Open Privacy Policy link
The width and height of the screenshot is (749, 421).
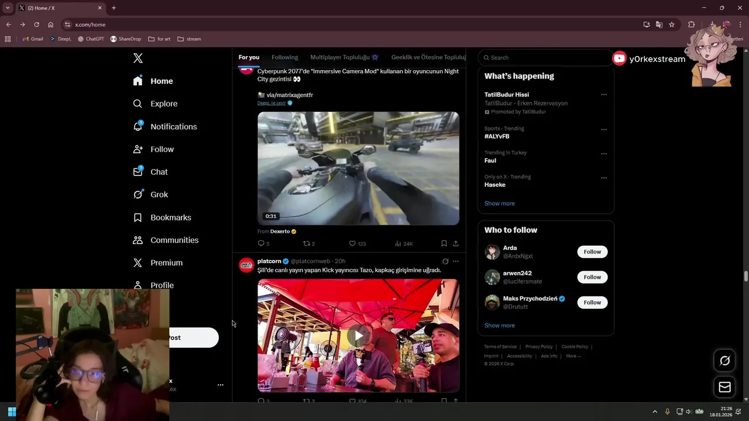click(x=539, y=347)
